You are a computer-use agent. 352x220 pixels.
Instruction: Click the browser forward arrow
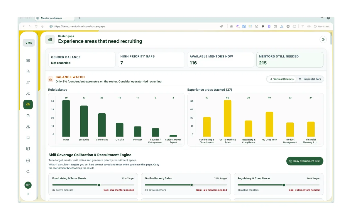click(x=30, y=26)
